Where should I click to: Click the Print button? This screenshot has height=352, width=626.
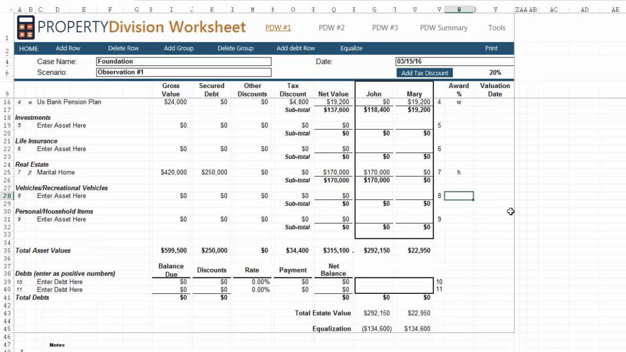tap(491, 48)
